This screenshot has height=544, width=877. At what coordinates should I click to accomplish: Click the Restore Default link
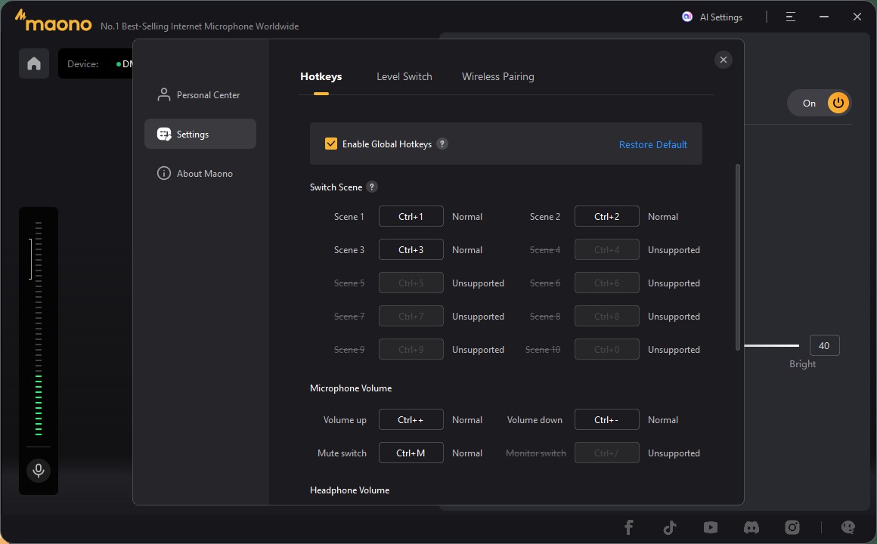(652, 144)
